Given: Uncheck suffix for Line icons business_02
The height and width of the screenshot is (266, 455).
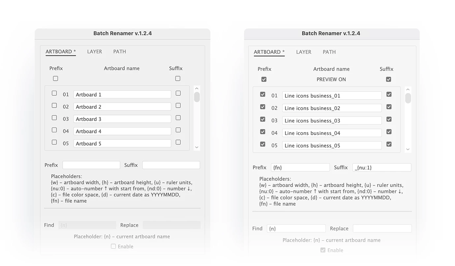Looking at the screenshot, I should (389, 107).
